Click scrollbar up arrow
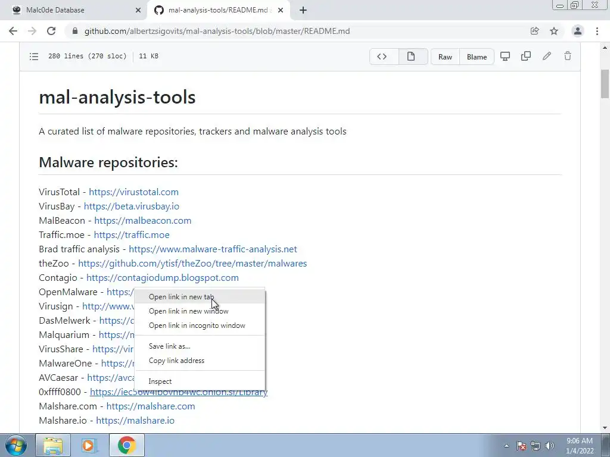Screen dimensions: 610x457 (605, 48)
